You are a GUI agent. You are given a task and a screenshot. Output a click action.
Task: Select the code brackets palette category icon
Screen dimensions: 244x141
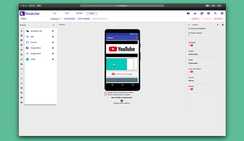click(x=21, y=74)
